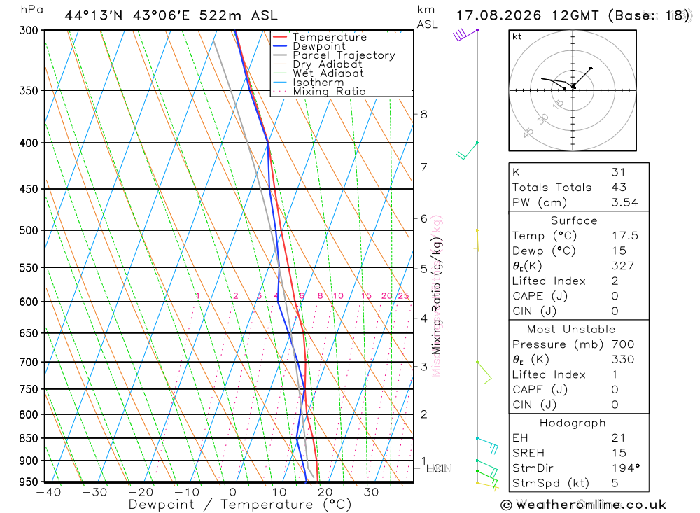Click the EH value 21
The height and width of the screenshot is (513, 700).
pyautogui.click(x=618, y=438)
